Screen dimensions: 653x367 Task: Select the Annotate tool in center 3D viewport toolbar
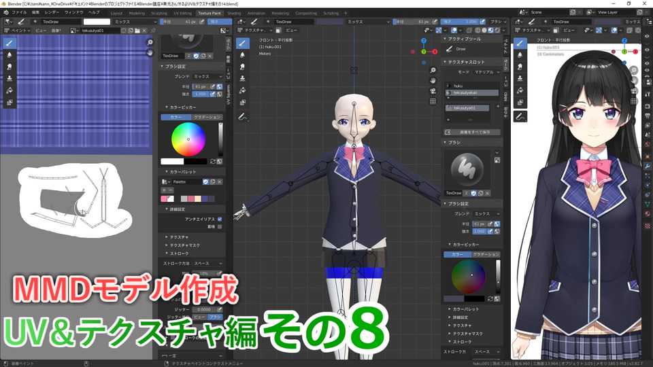pyautogui.click(x=242, y=118)
